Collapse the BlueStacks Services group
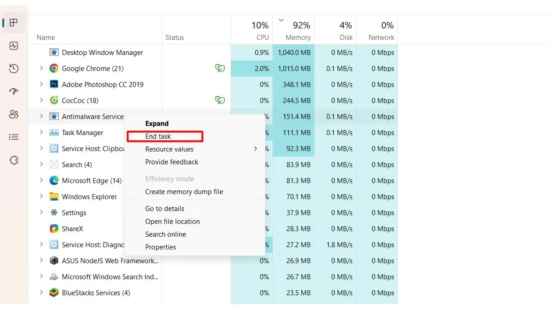 click(41, 293)
